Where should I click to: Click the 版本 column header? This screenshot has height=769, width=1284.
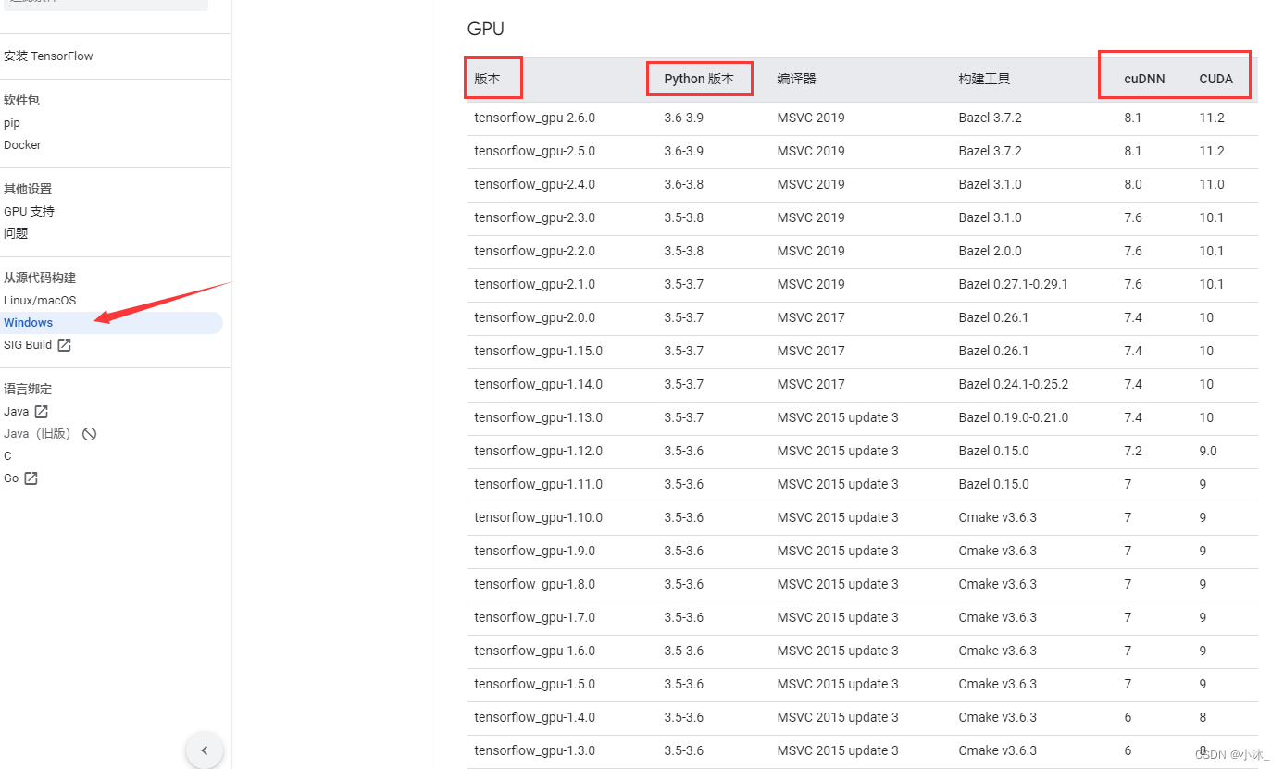[487, 79]
